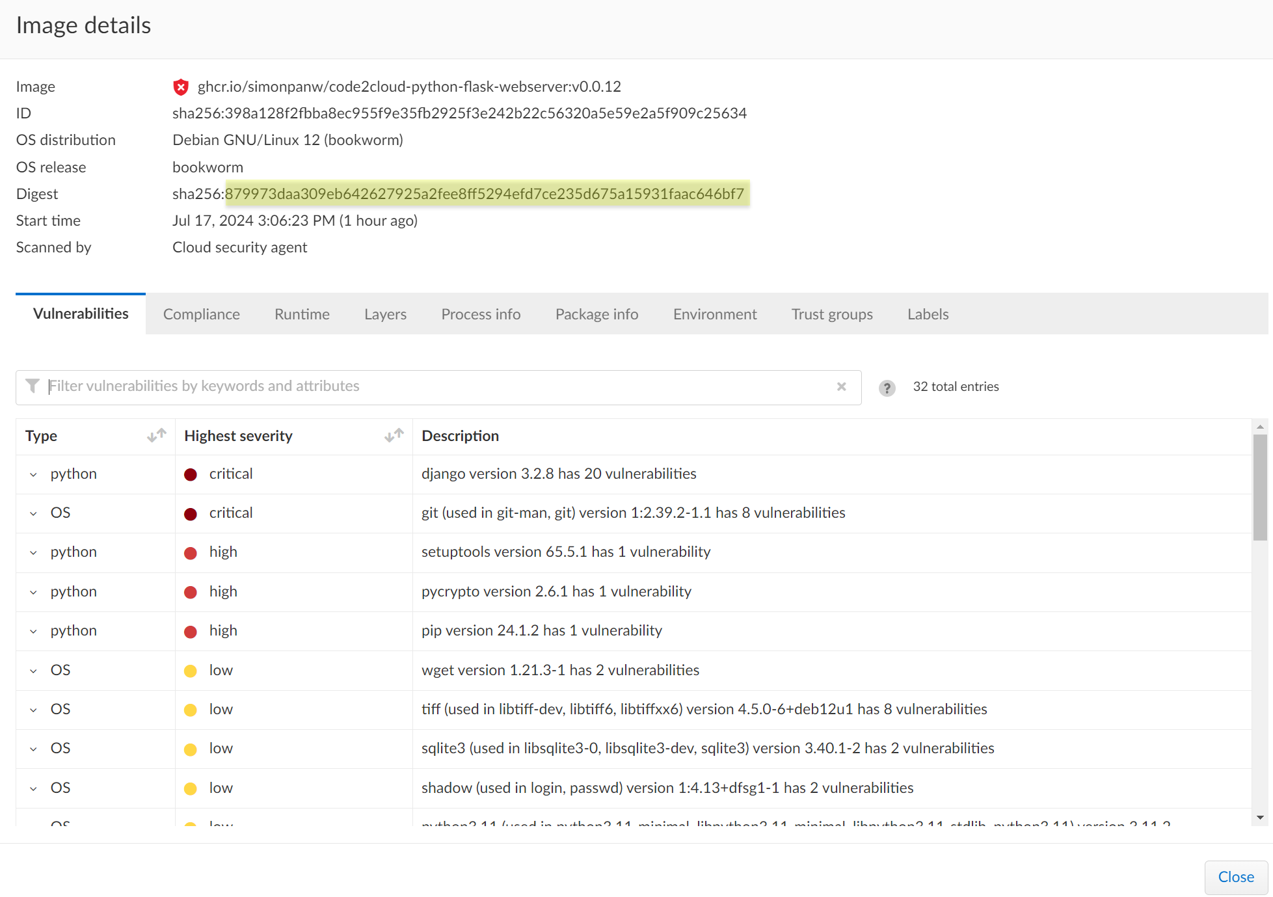1273x897 pixels.
Task: Click 'setuptools version 65.5.1 has 1 vulnerability'
Action: 566,552
